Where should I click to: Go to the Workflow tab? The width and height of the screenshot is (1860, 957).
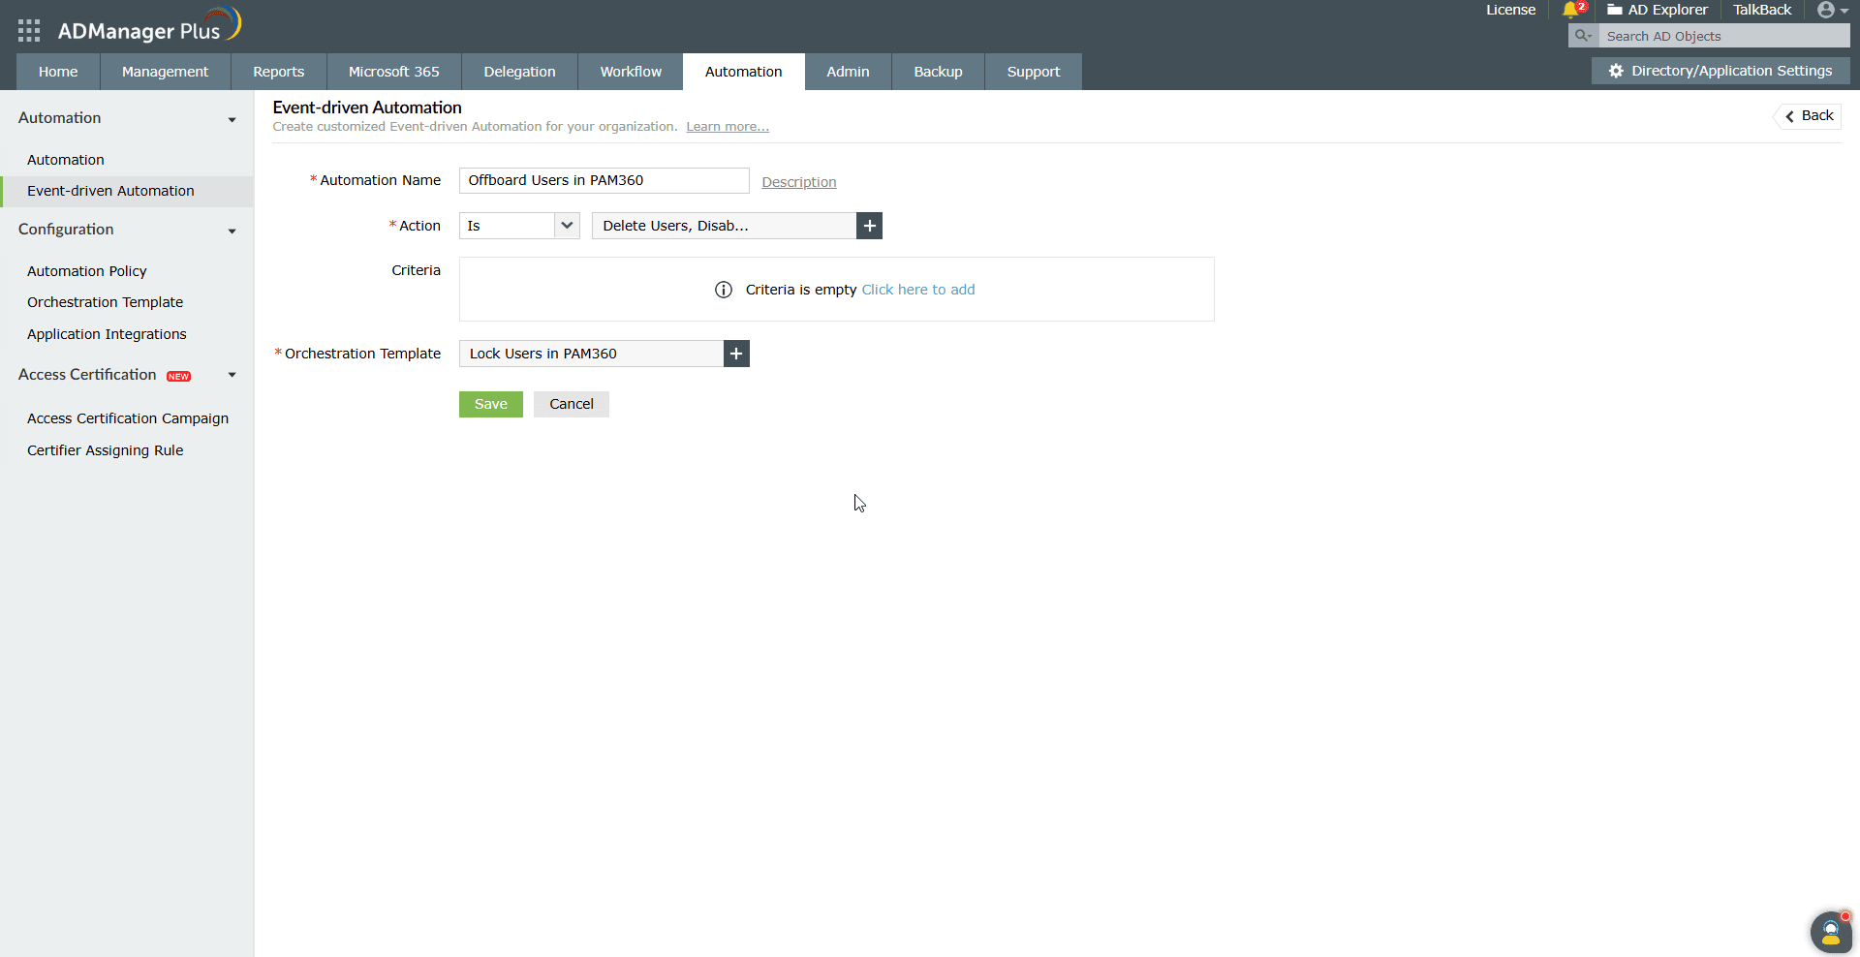click(631, 72)
